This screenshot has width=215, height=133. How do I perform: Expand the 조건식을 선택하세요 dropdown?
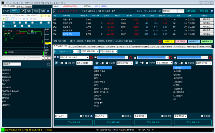(x=74, y=57)
